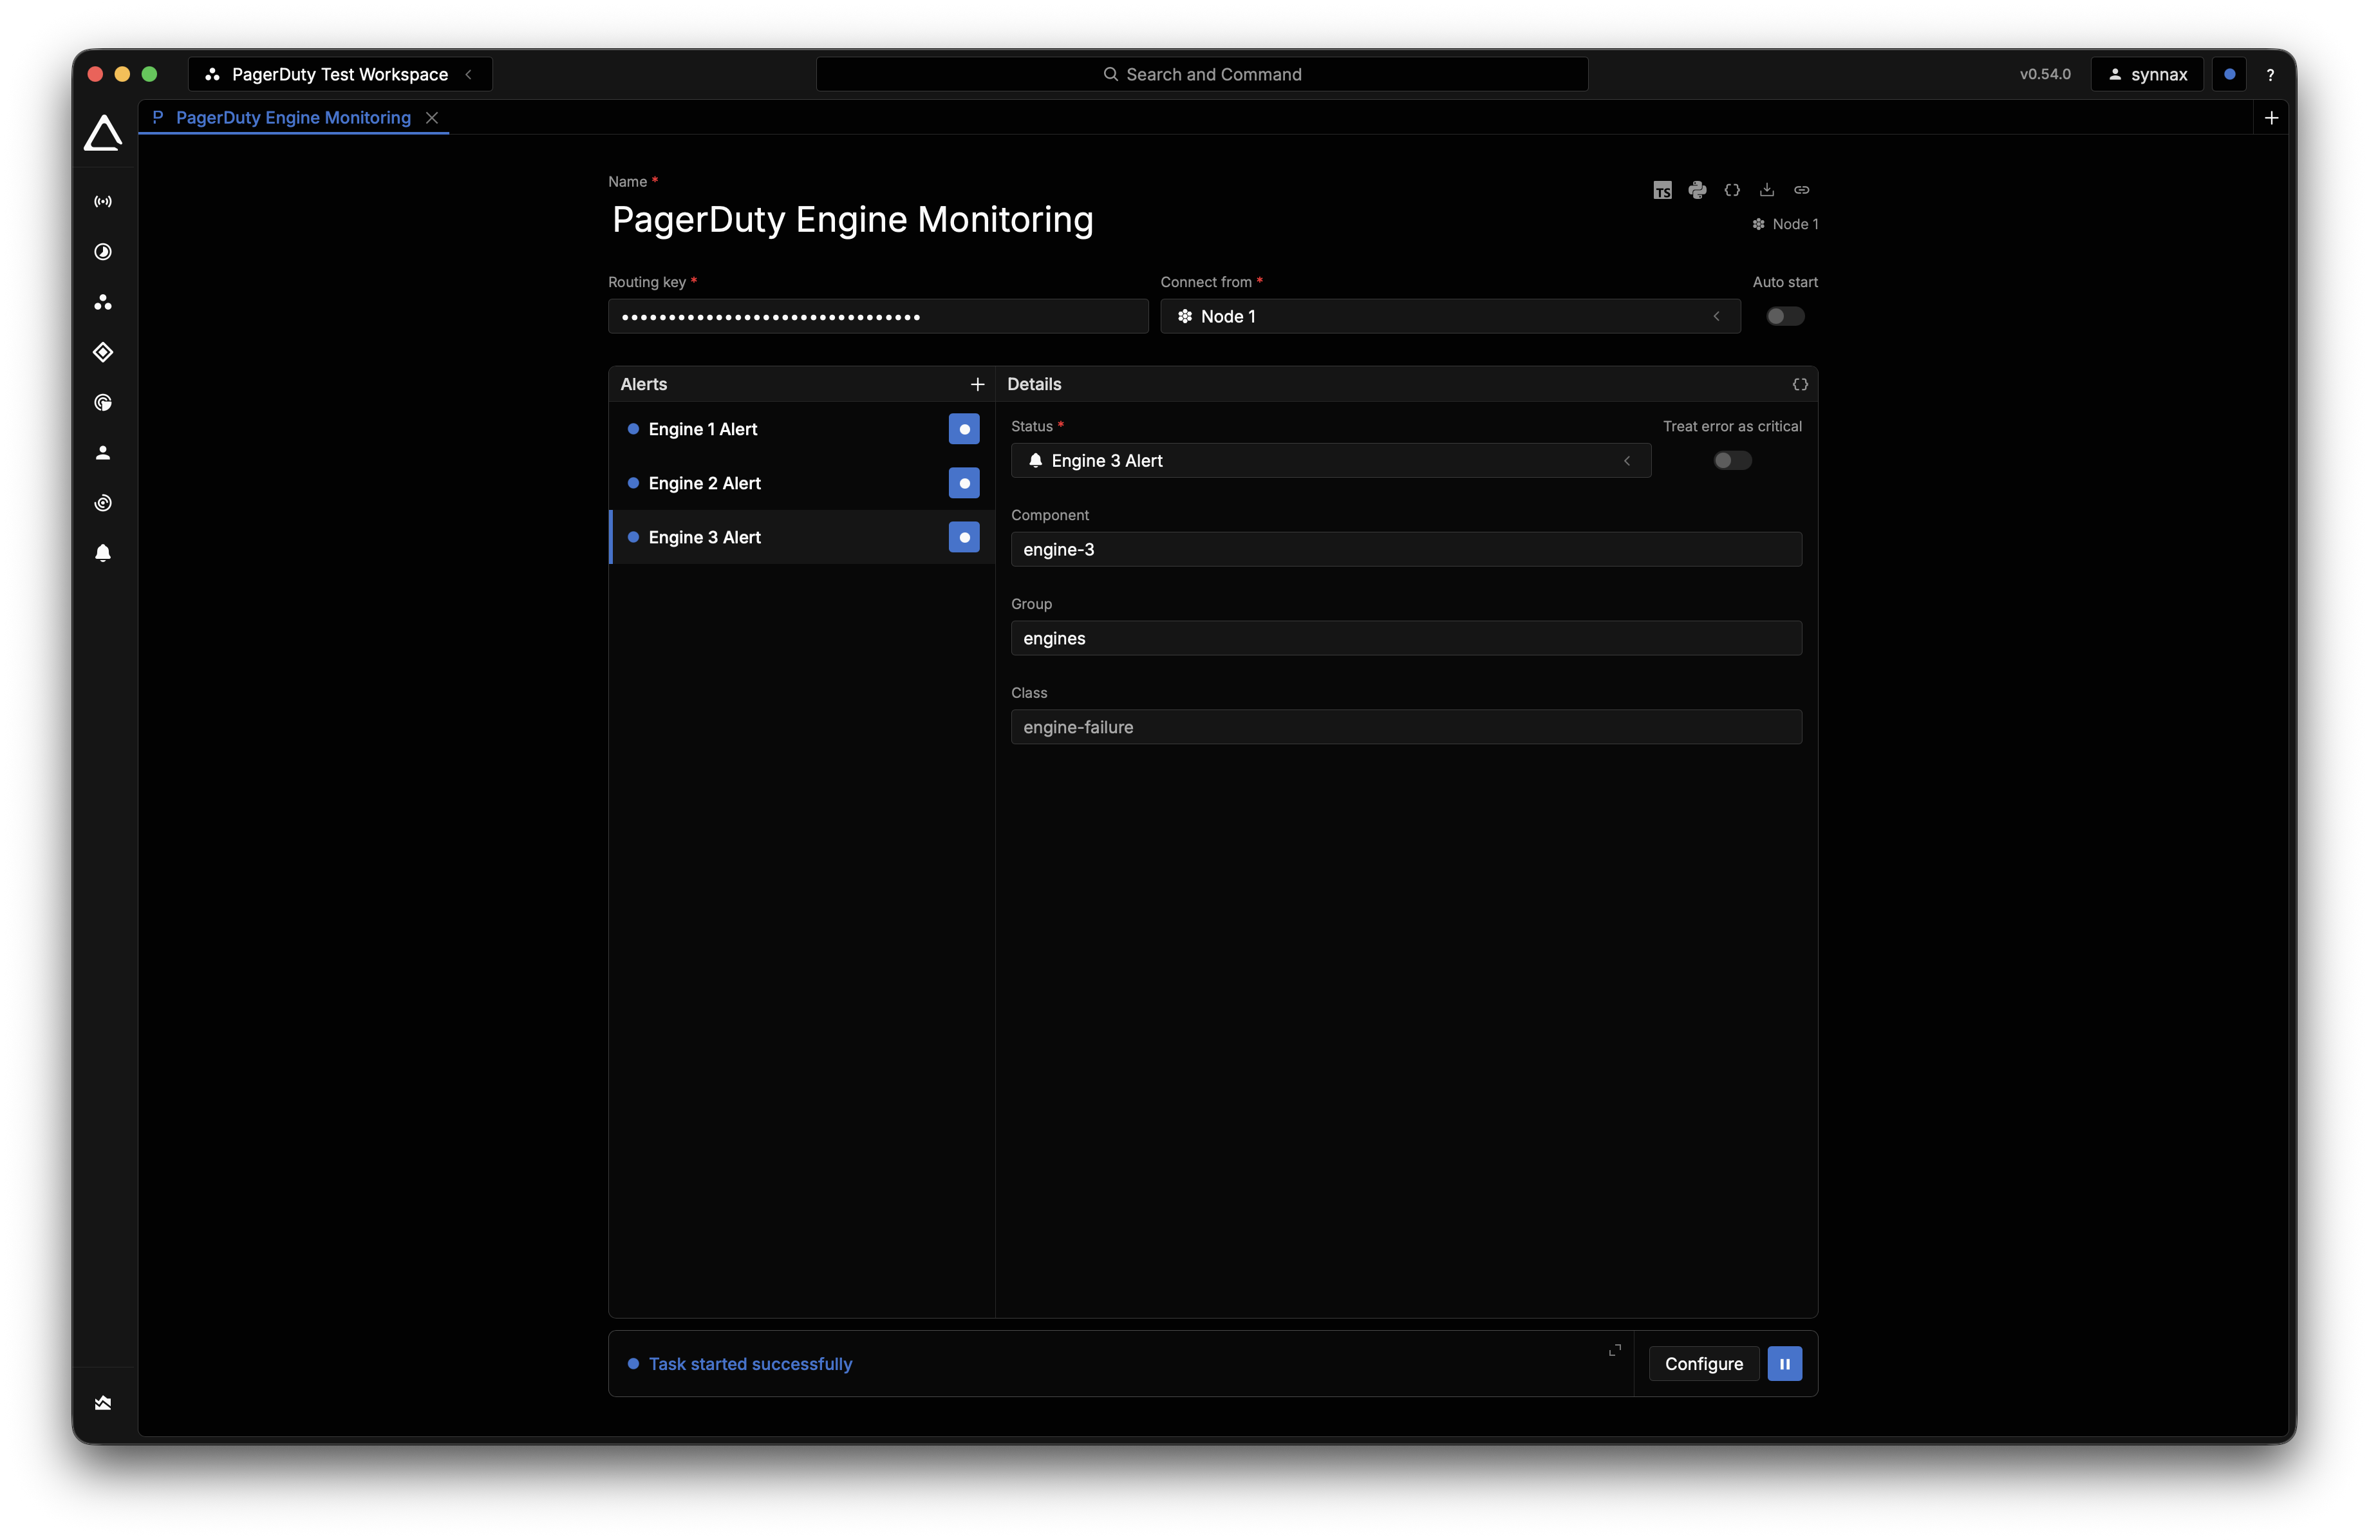2369x1540 pixels.
Task: Click the status expand icon above Configure
Action: [1615, 1350]
